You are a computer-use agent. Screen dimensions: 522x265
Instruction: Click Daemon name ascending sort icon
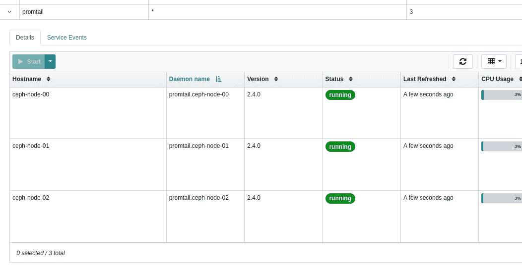click(x=218, y=79)
